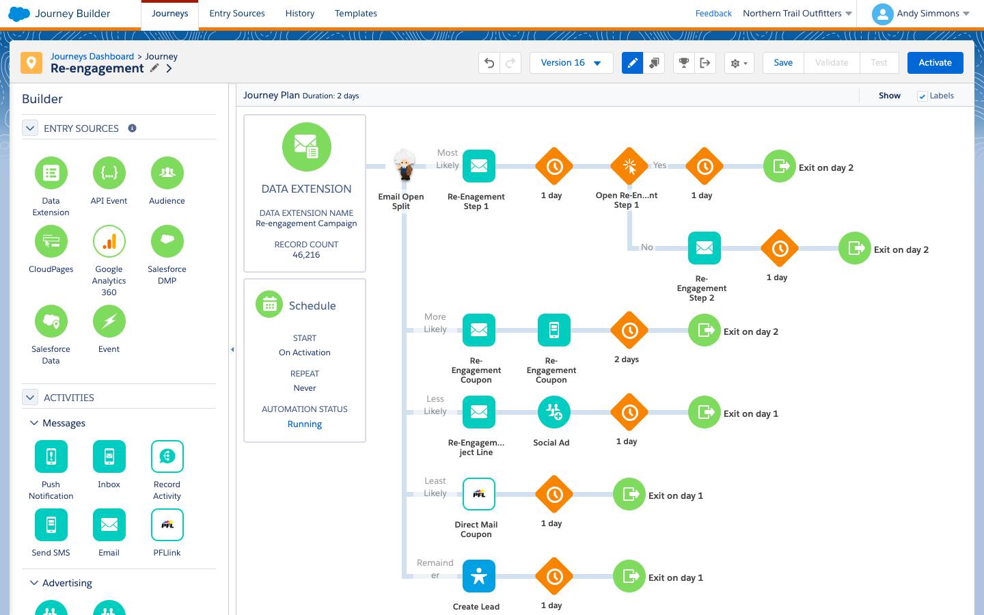The width and height of the screenshot is (984, 615).
Task: Select the Google Analytics 360 icon
Action: tap(109, 241)
